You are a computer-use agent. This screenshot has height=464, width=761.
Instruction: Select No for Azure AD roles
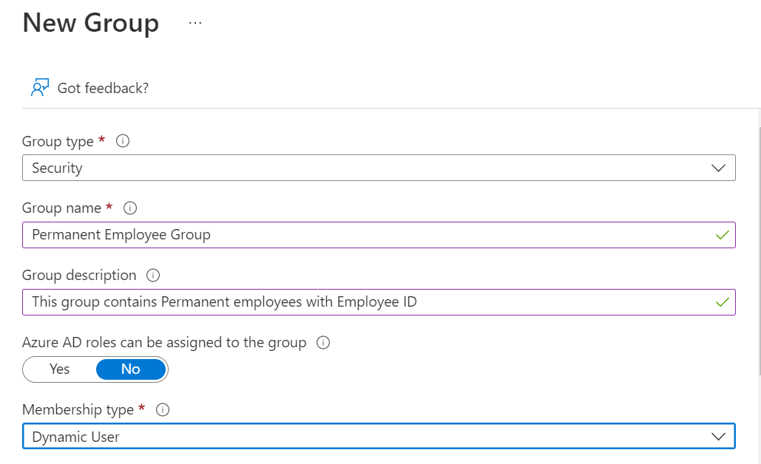(131, 369)
